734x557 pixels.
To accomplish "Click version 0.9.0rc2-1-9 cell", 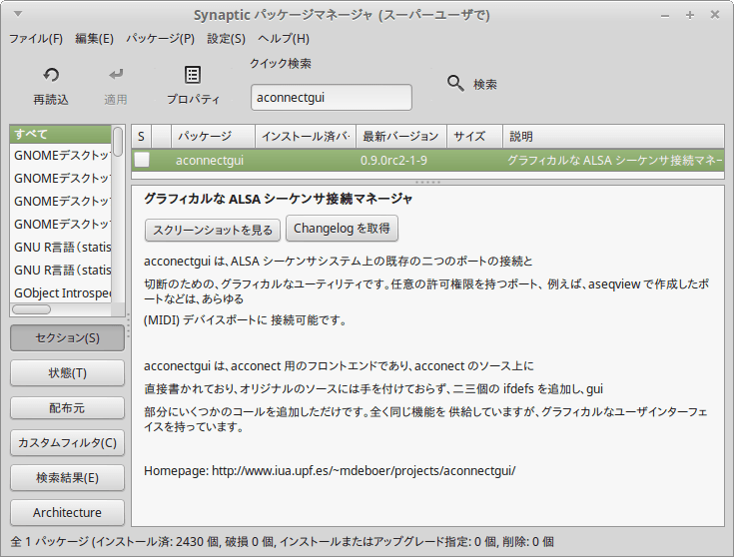I will click(x=393, y=161).
